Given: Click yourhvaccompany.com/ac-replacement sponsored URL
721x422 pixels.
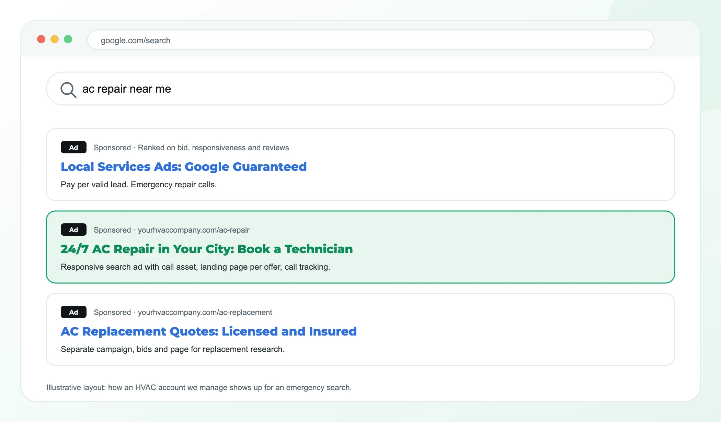Looking at the screenshot, I should point(205,312).
